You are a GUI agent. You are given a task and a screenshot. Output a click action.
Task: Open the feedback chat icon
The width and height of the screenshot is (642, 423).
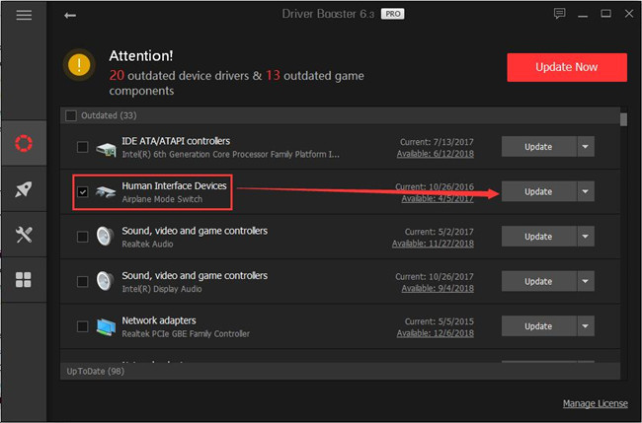[559, 14]
